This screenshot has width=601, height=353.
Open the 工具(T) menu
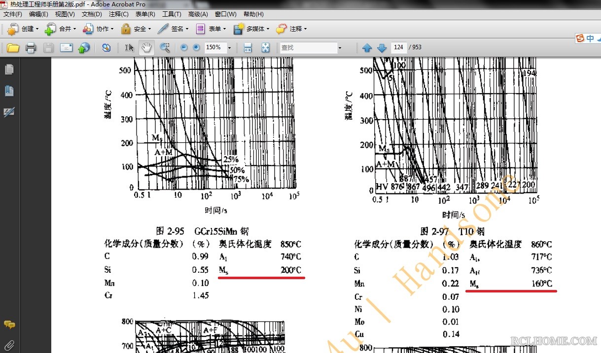click(172, 14)
